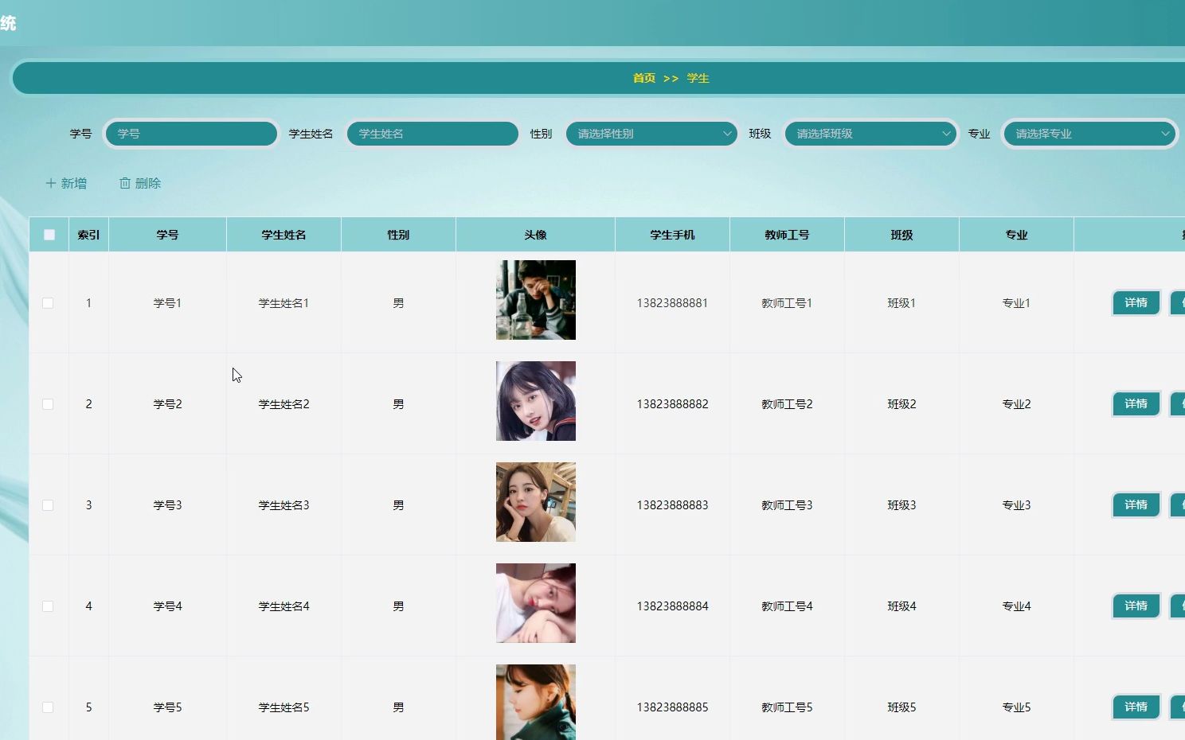Open avatar thumbnail of 学生姓名1
Viewport: 1185px width, 740px height.
(536, 300)
